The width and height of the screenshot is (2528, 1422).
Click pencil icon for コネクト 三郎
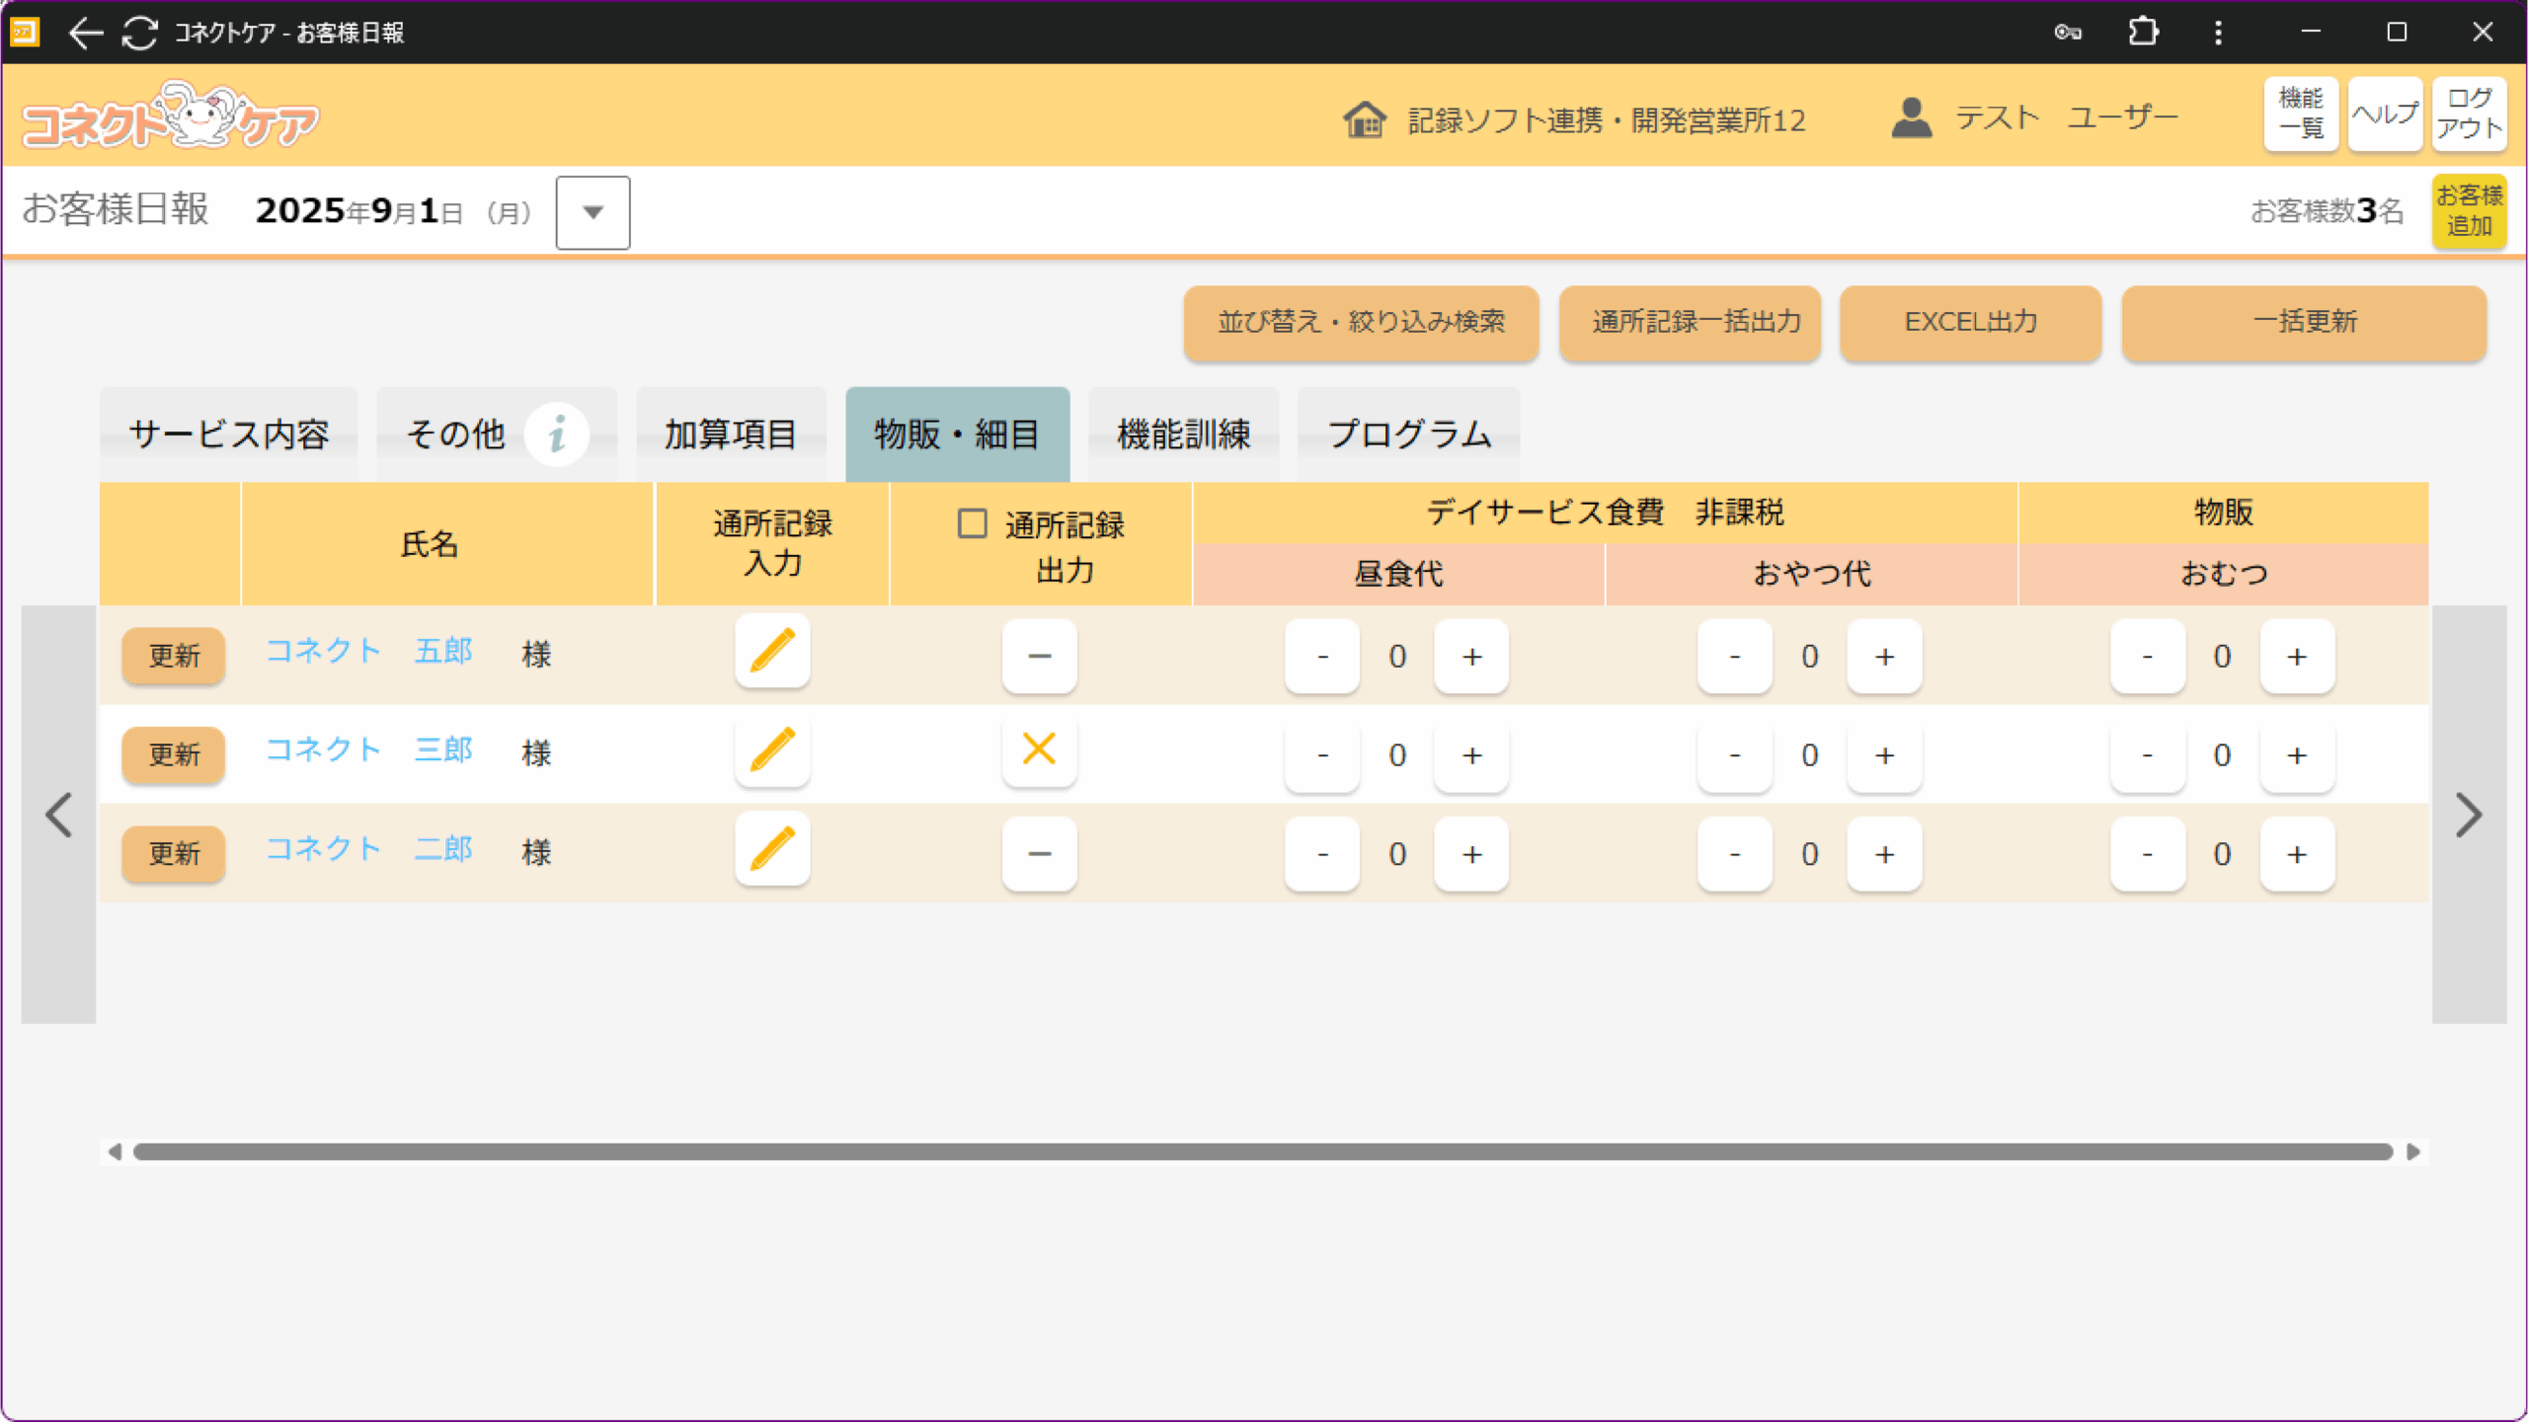point(772,751)
